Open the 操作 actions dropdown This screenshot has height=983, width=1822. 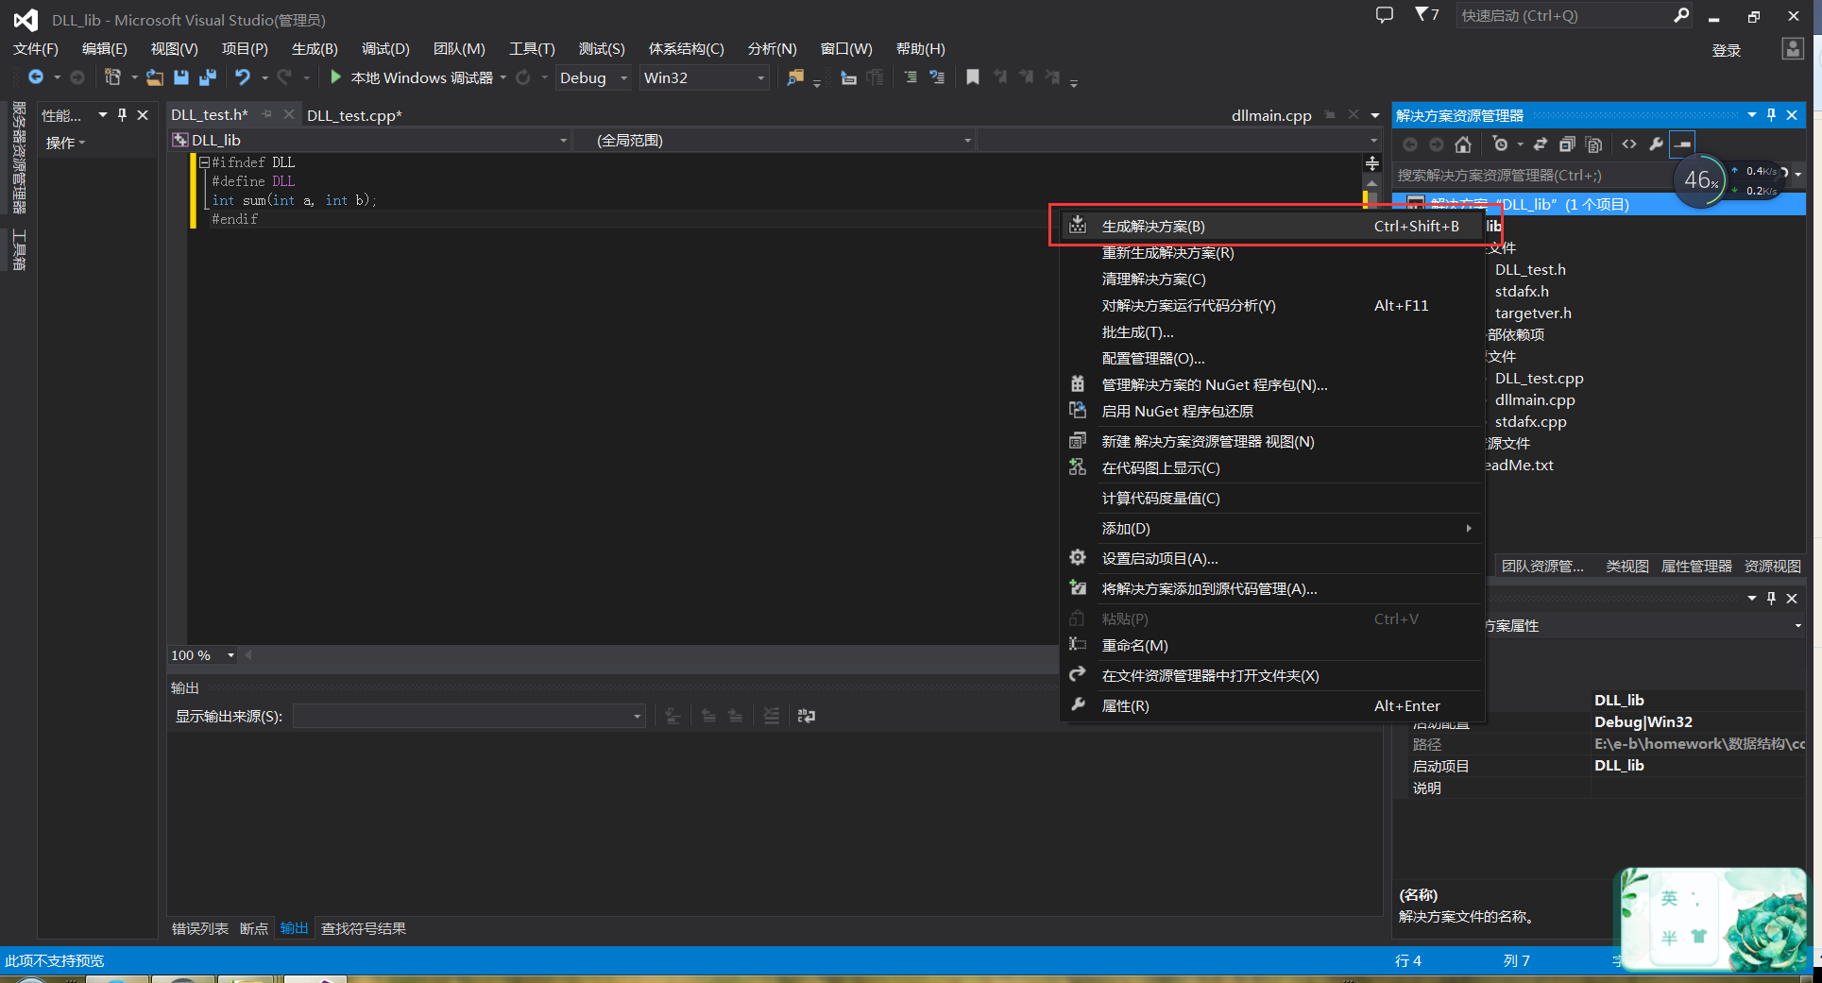click(65, 143)
